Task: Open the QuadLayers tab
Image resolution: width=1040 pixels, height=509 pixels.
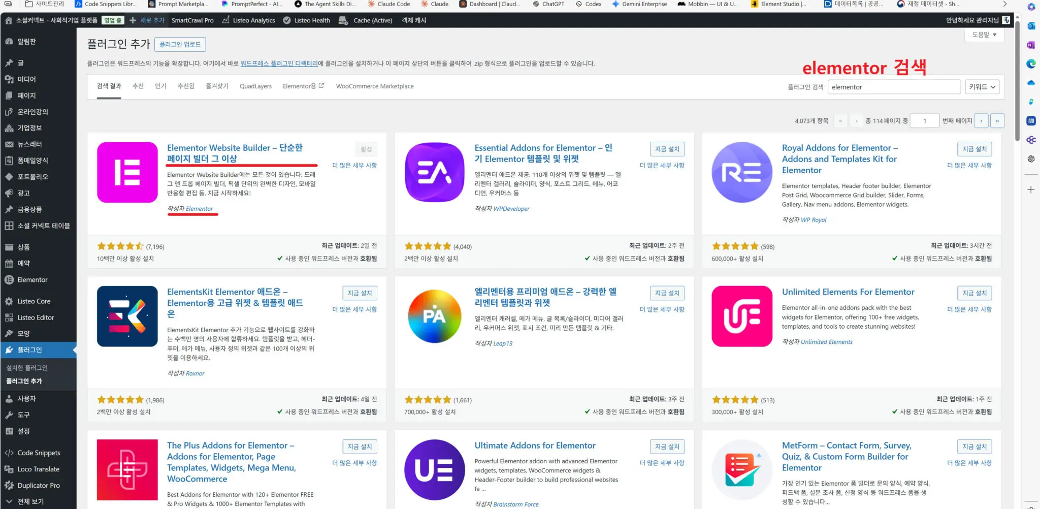Action: (255, 86)
